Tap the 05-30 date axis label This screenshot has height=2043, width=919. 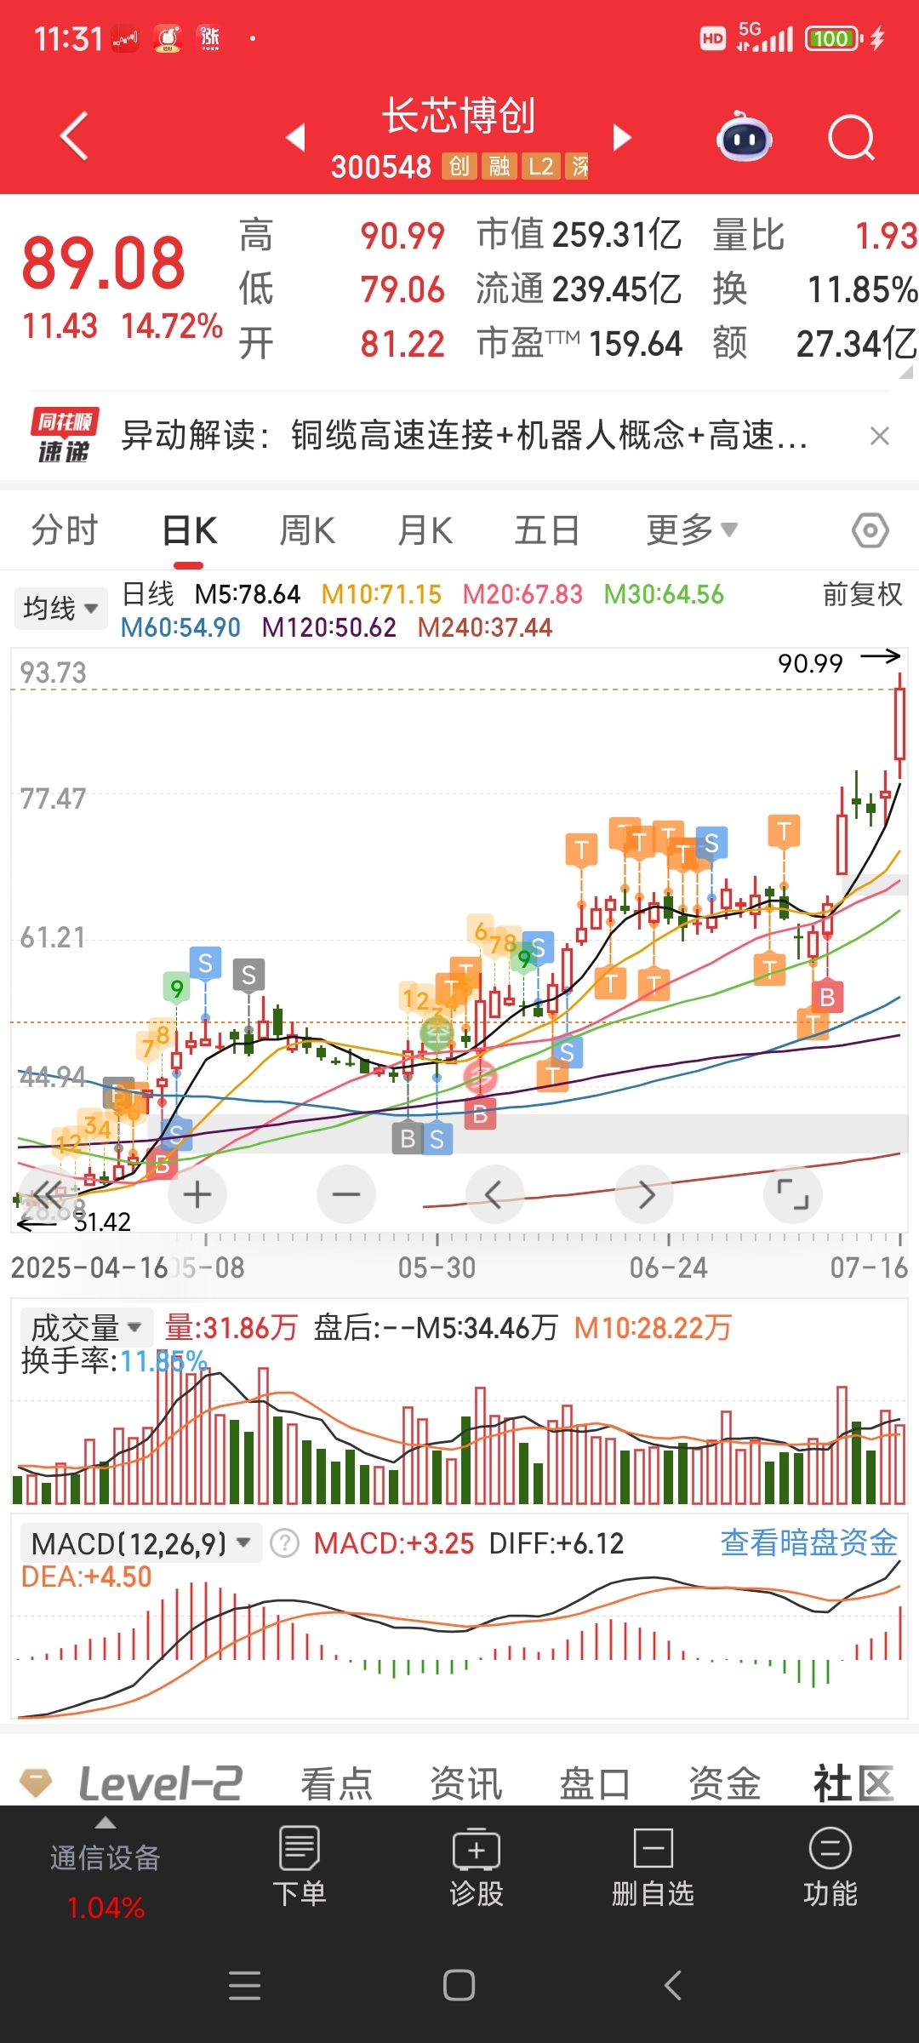(437, 1268)
